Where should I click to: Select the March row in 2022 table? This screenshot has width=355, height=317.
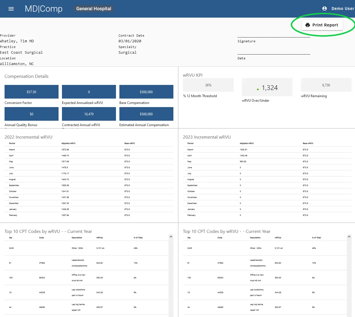tap(89, 149)
